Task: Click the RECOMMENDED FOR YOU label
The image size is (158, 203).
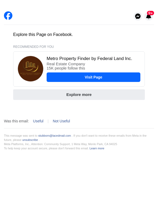Action: 33,47
